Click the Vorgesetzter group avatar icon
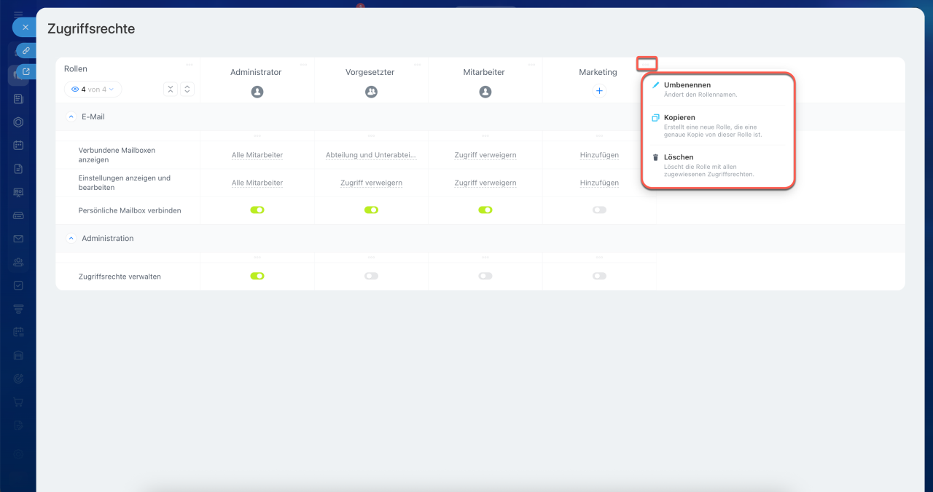The image size is (933, 492). click(x=371, y=92)
